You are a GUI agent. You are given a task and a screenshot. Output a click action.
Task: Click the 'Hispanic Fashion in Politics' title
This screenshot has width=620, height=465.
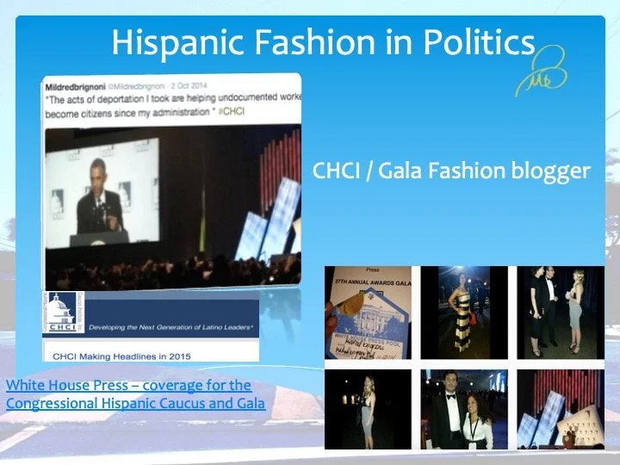coord(323,42)
